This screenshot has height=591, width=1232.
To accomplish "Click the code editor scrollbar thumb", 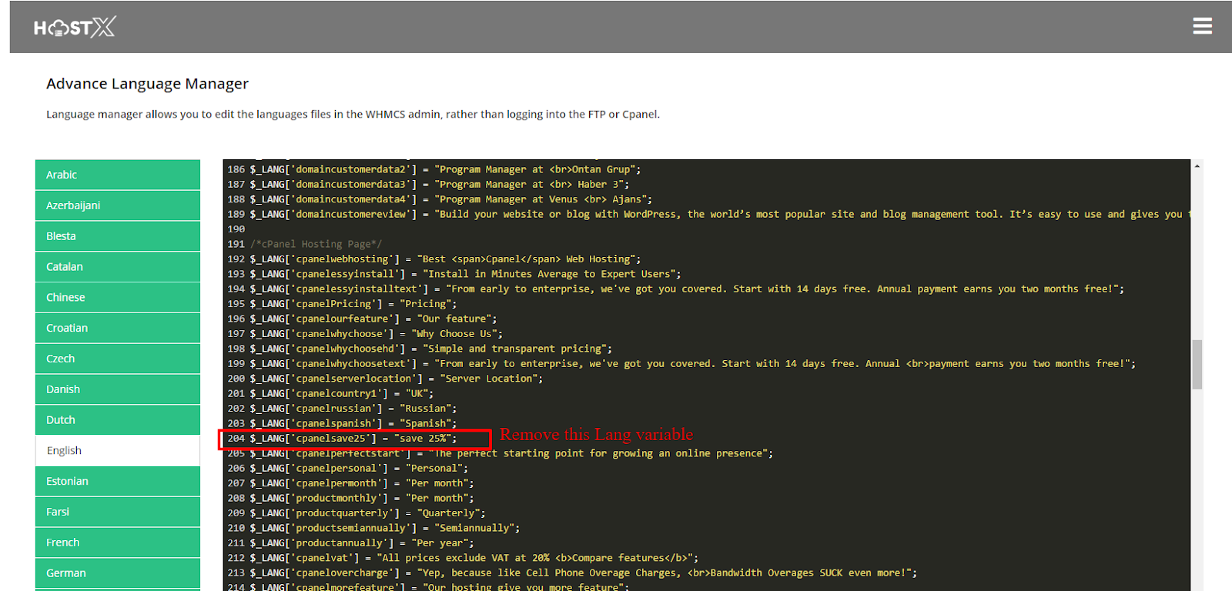I will pyautogui.click(x=1197, y=364).
